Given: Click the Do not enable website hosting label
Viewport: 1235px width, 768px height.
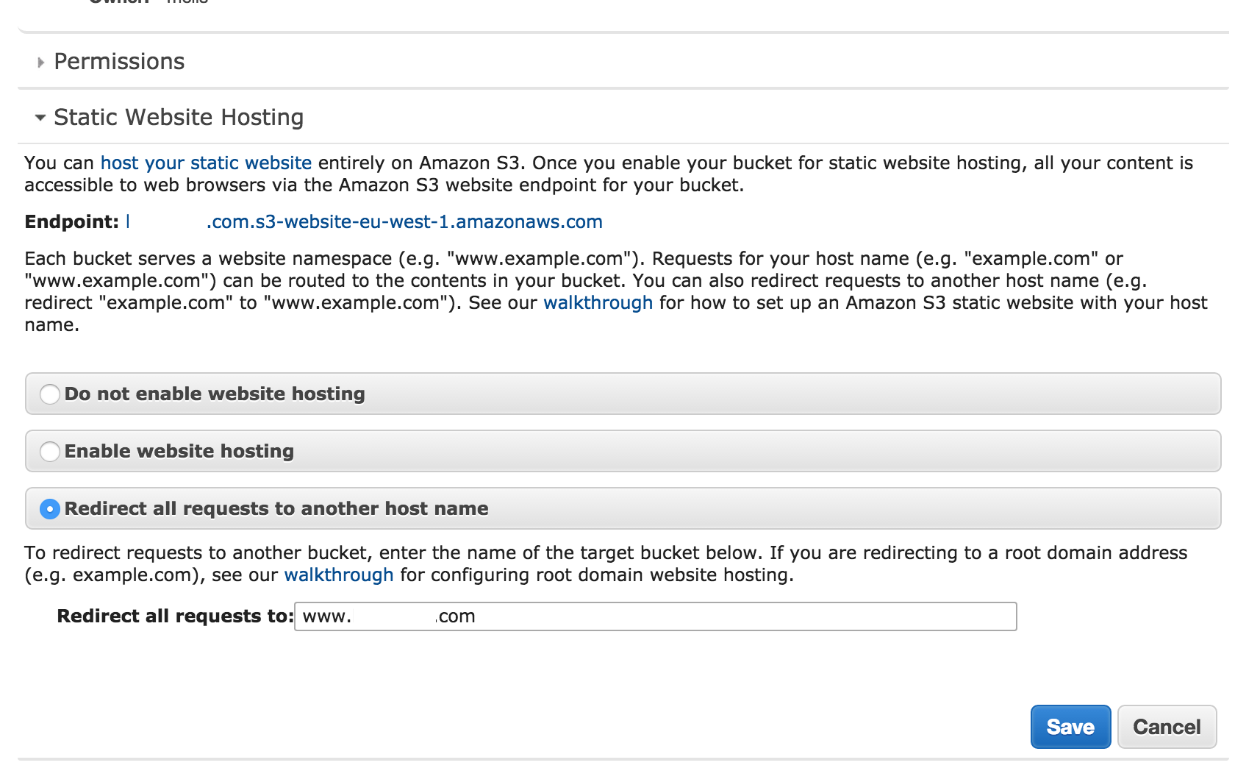Looking at the screenshot, I should click(x=215, y=394).
